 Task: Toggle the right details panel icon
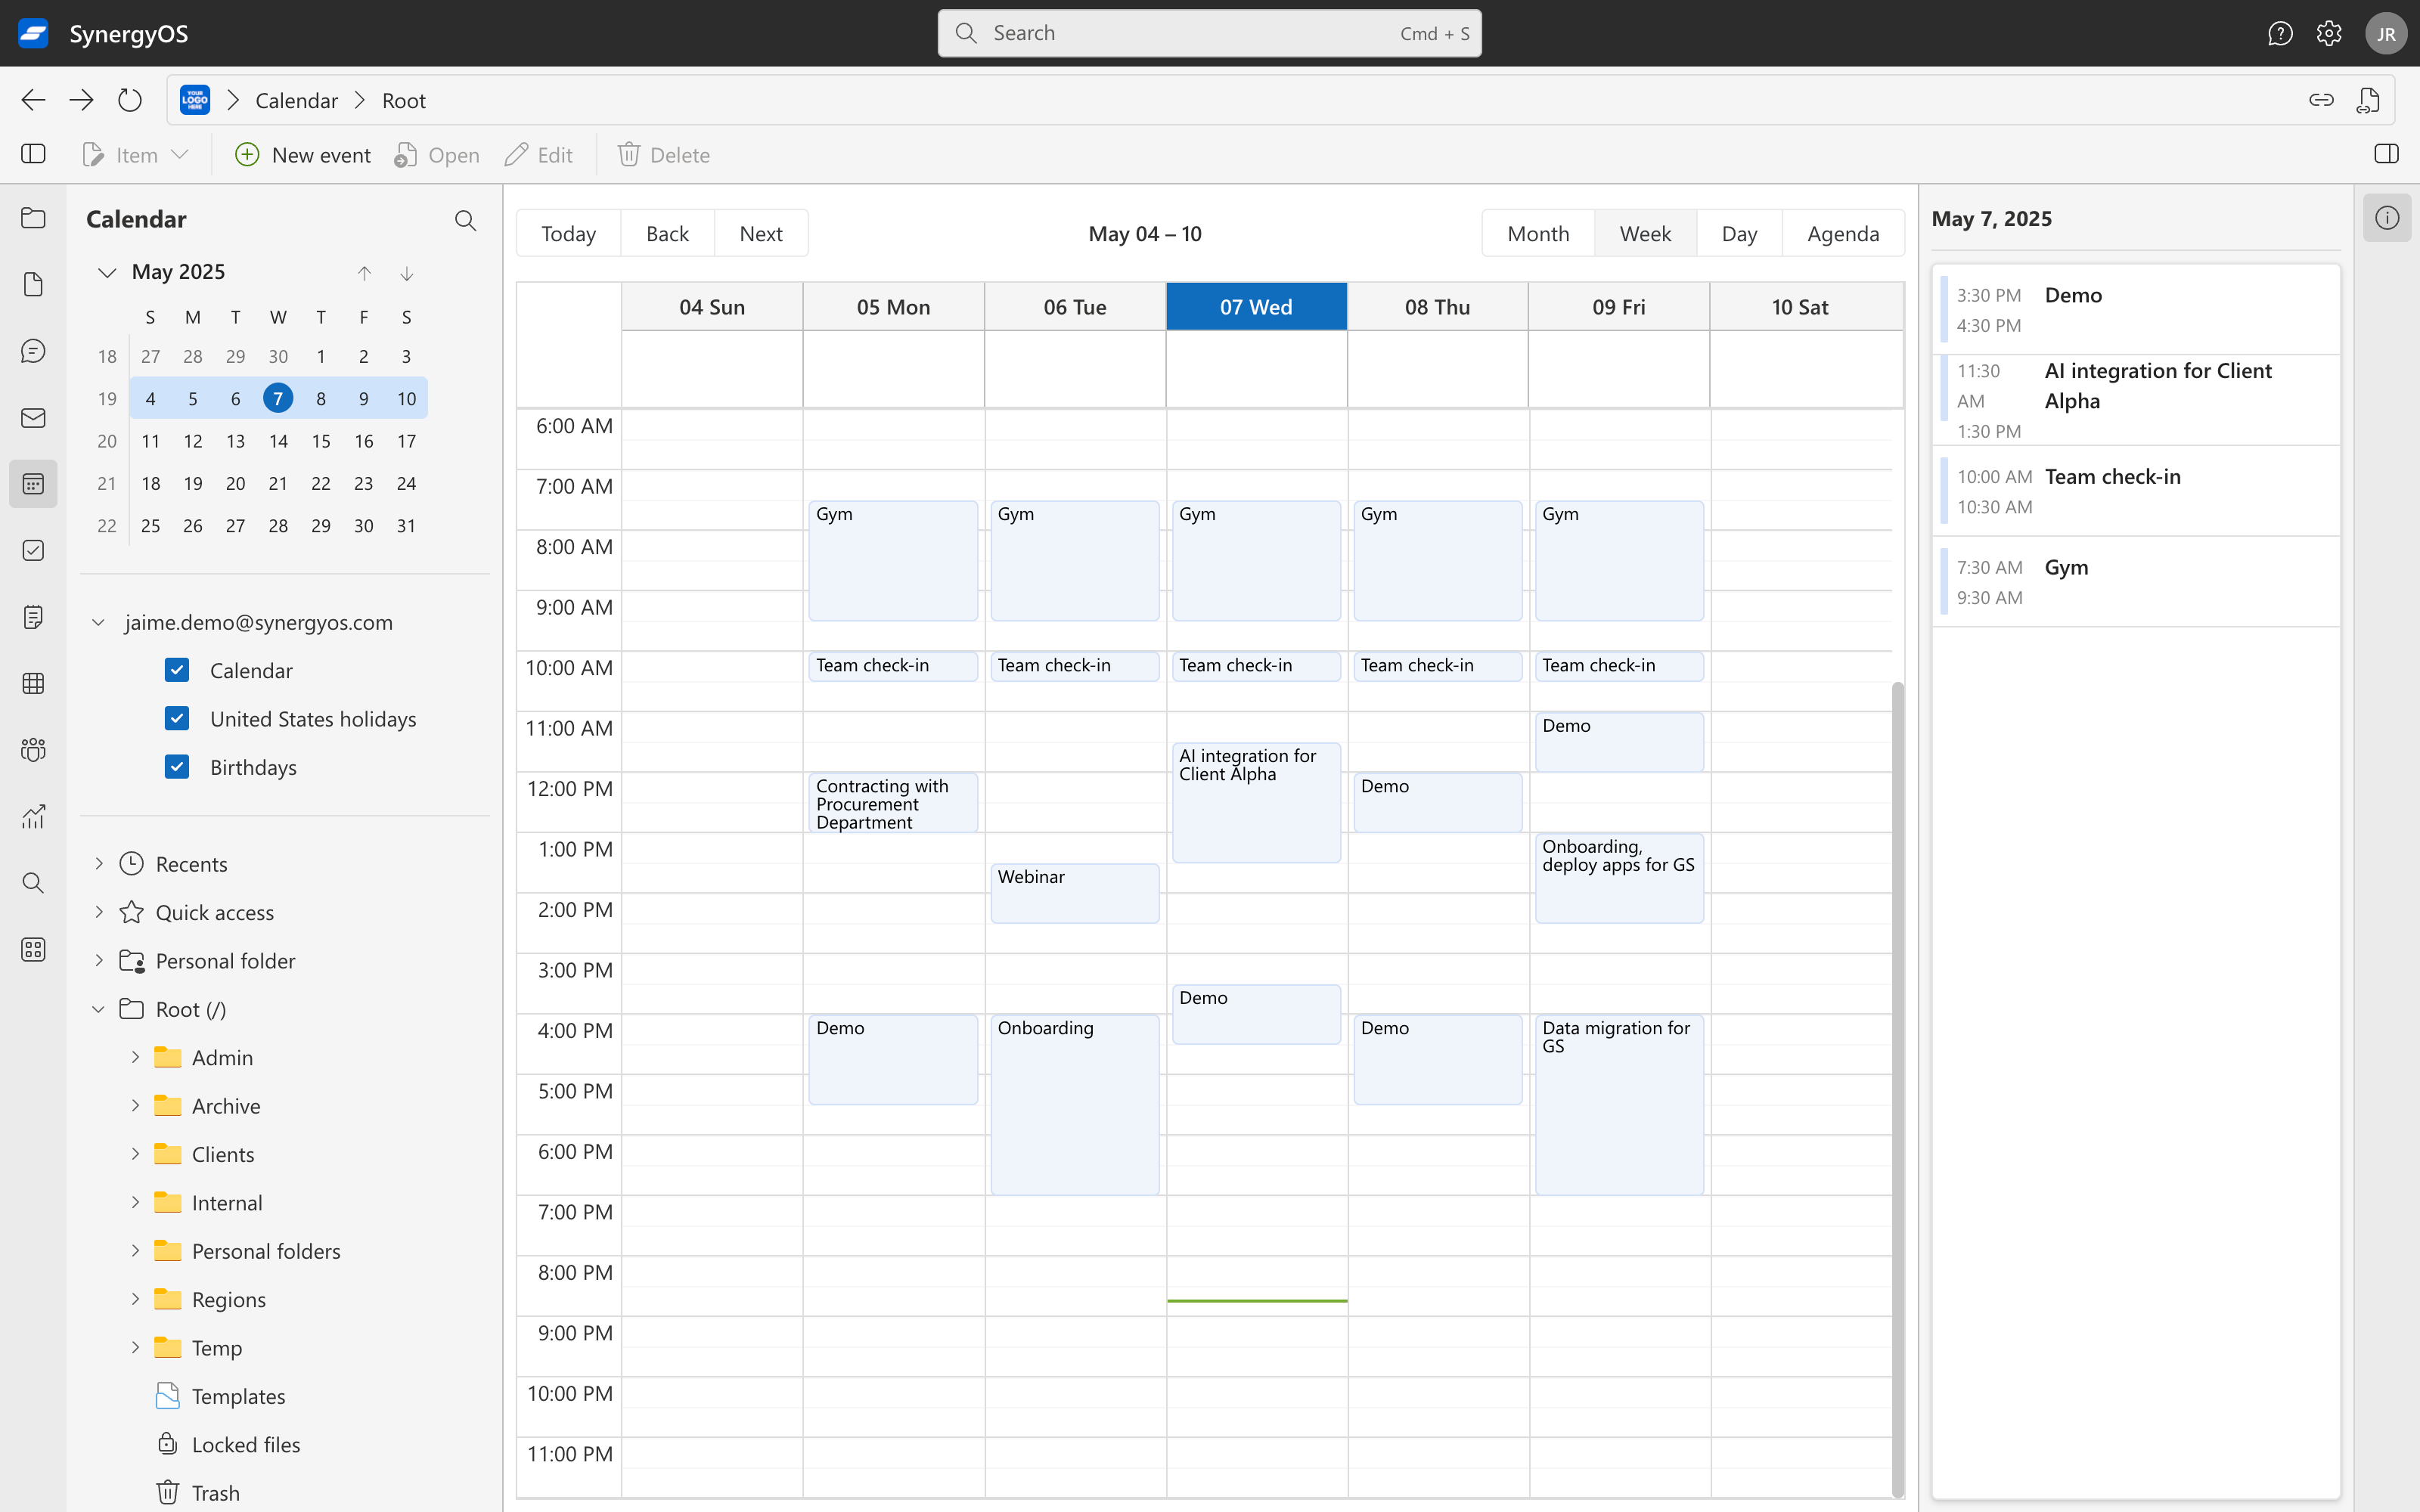(2386, 154)
